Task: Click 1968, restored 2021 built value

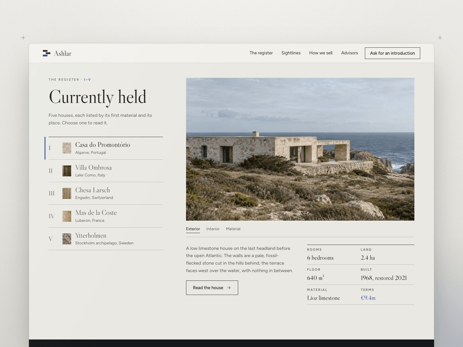Action: 384,278
